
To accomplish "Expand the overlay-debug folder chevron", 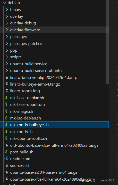I will (x=7, y=23).
